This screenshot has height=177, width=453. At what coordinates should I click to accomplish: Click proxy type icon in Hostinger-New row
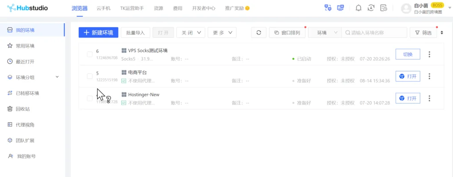124,103
